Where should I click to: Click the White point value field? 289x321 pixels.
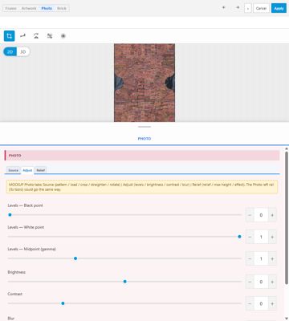tap(261, 237)
